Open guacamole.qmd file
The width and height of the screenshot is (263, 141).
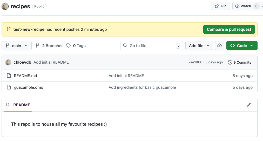tap(29, 87)
